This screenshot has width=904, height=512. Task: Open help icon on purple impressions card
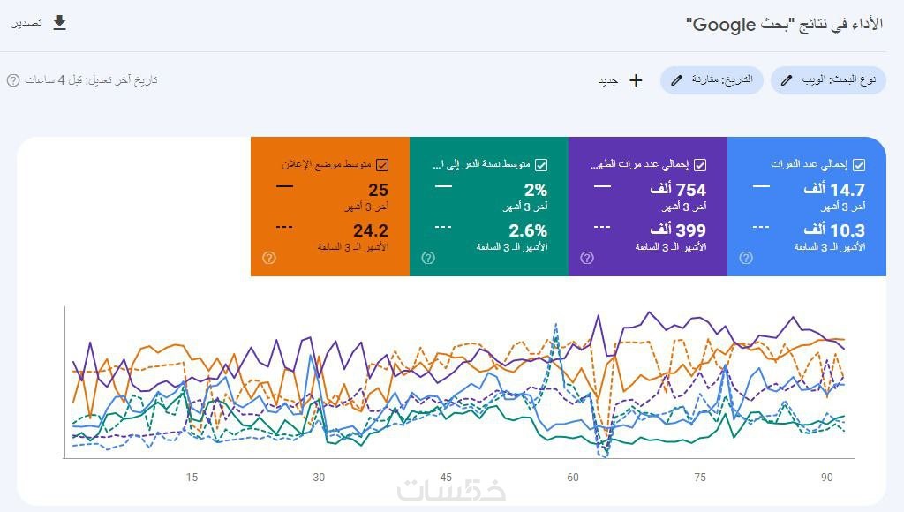coord(587,258)
